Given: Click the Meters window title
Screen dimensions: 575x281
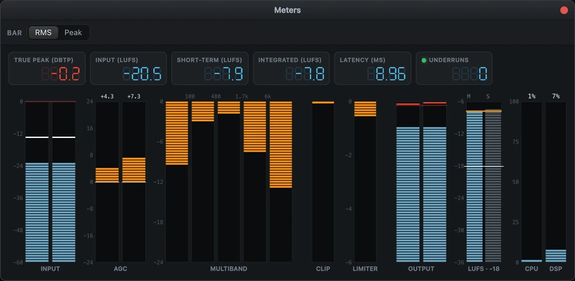Looking at the screenshot, I should pos(287,10).
